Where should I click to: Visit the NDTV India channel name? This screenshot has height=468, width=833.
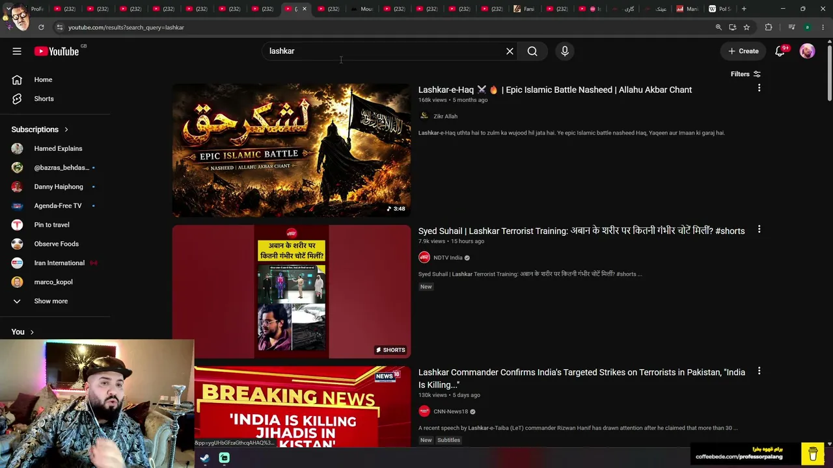448,257
